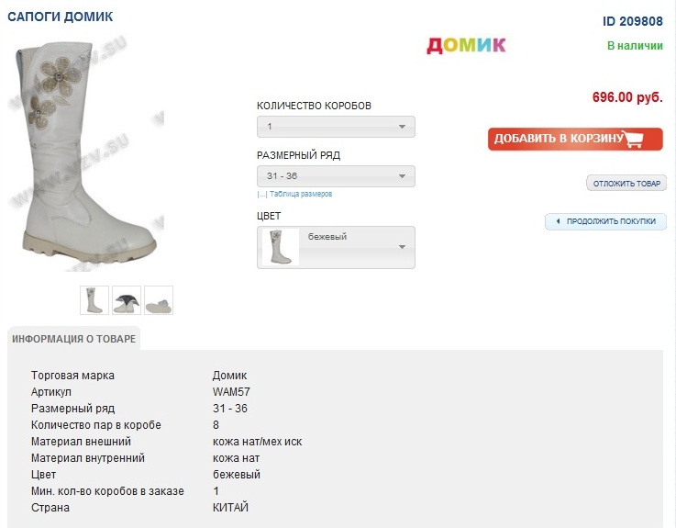
Task: Click the ДОМИК brand logo
Action: [466, 45]
